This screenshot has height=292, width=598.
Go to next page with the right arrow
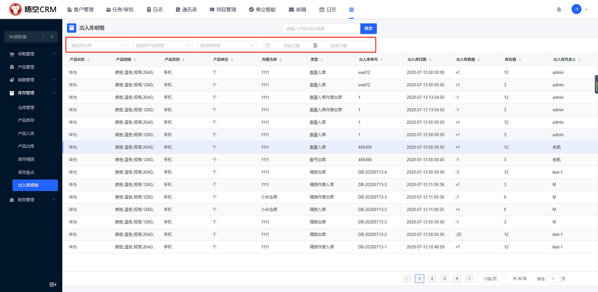[469, 279]
